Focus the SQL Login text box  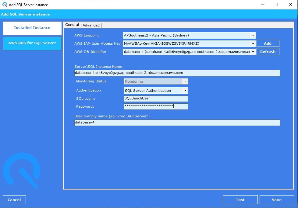click(155, 99)
